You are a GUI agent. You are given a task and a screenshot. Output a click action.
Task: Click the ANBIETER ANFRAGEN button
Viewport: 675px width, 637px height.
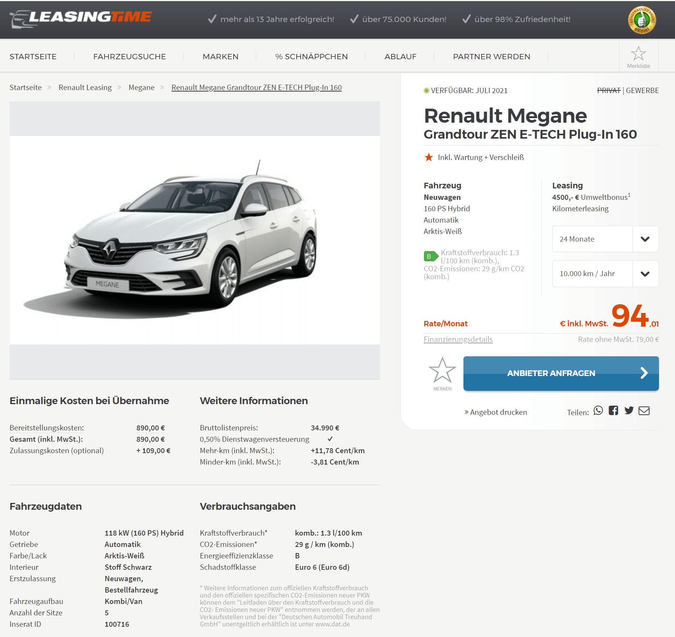pyautogui.click(x=561, y=373)
